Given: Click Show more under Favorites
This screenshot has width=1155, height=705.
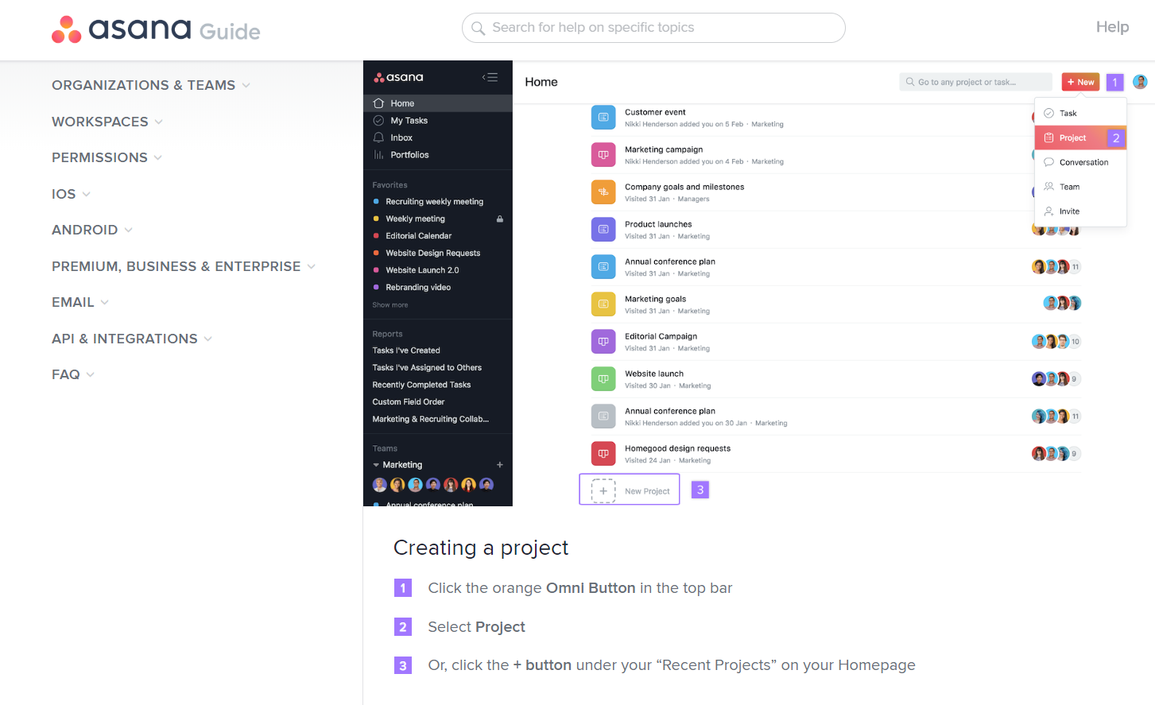Looking at the screenshot, I should pos(390,305).
